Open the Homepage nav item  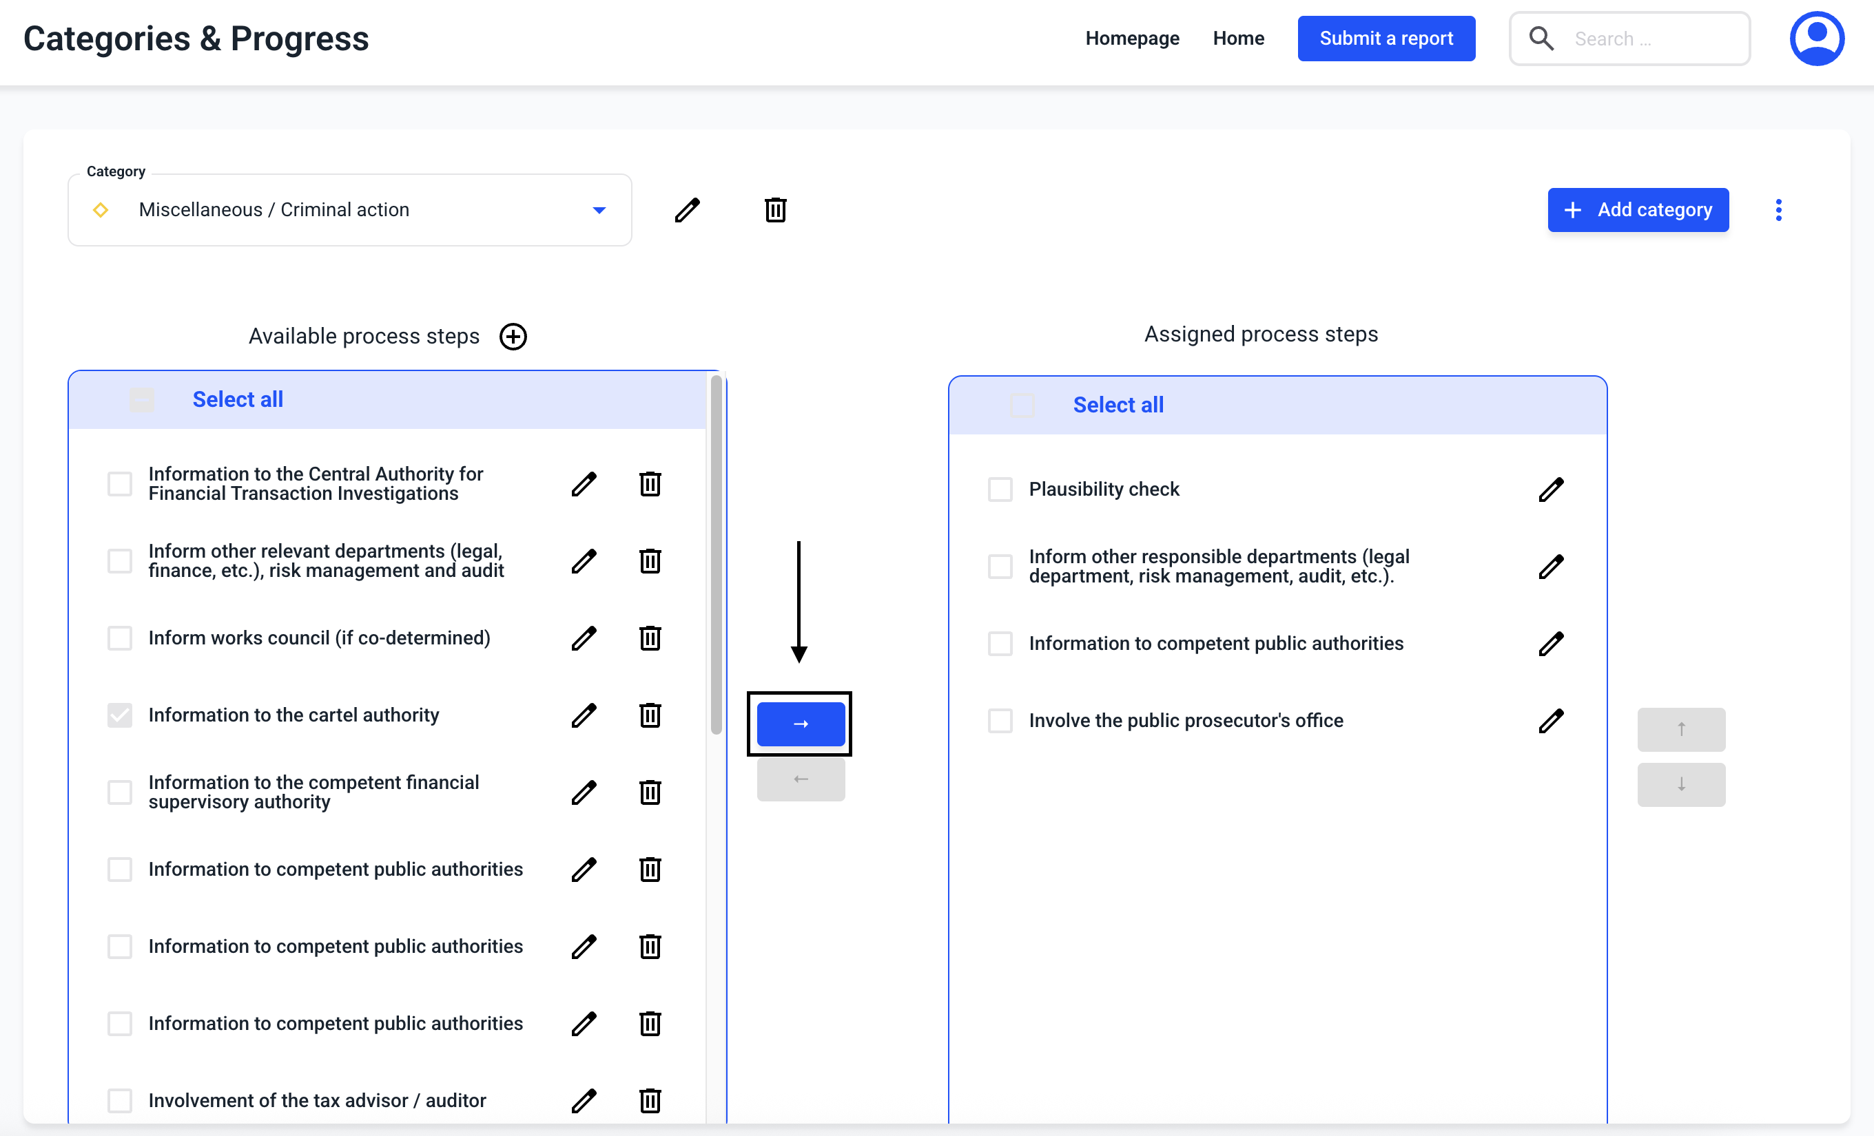coord(1132,38)
